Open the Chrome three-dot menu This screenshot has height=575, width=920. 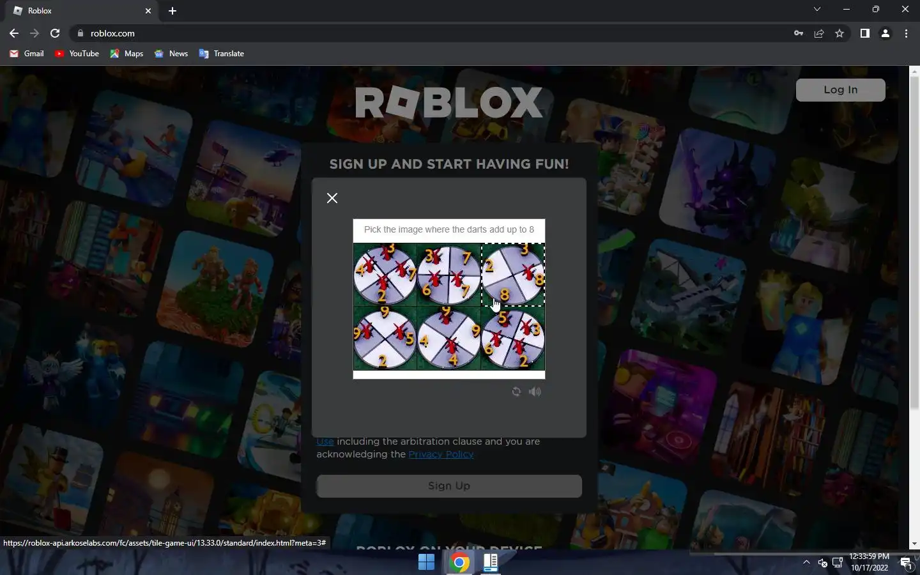pyautogui.click(x=906, y=33)
